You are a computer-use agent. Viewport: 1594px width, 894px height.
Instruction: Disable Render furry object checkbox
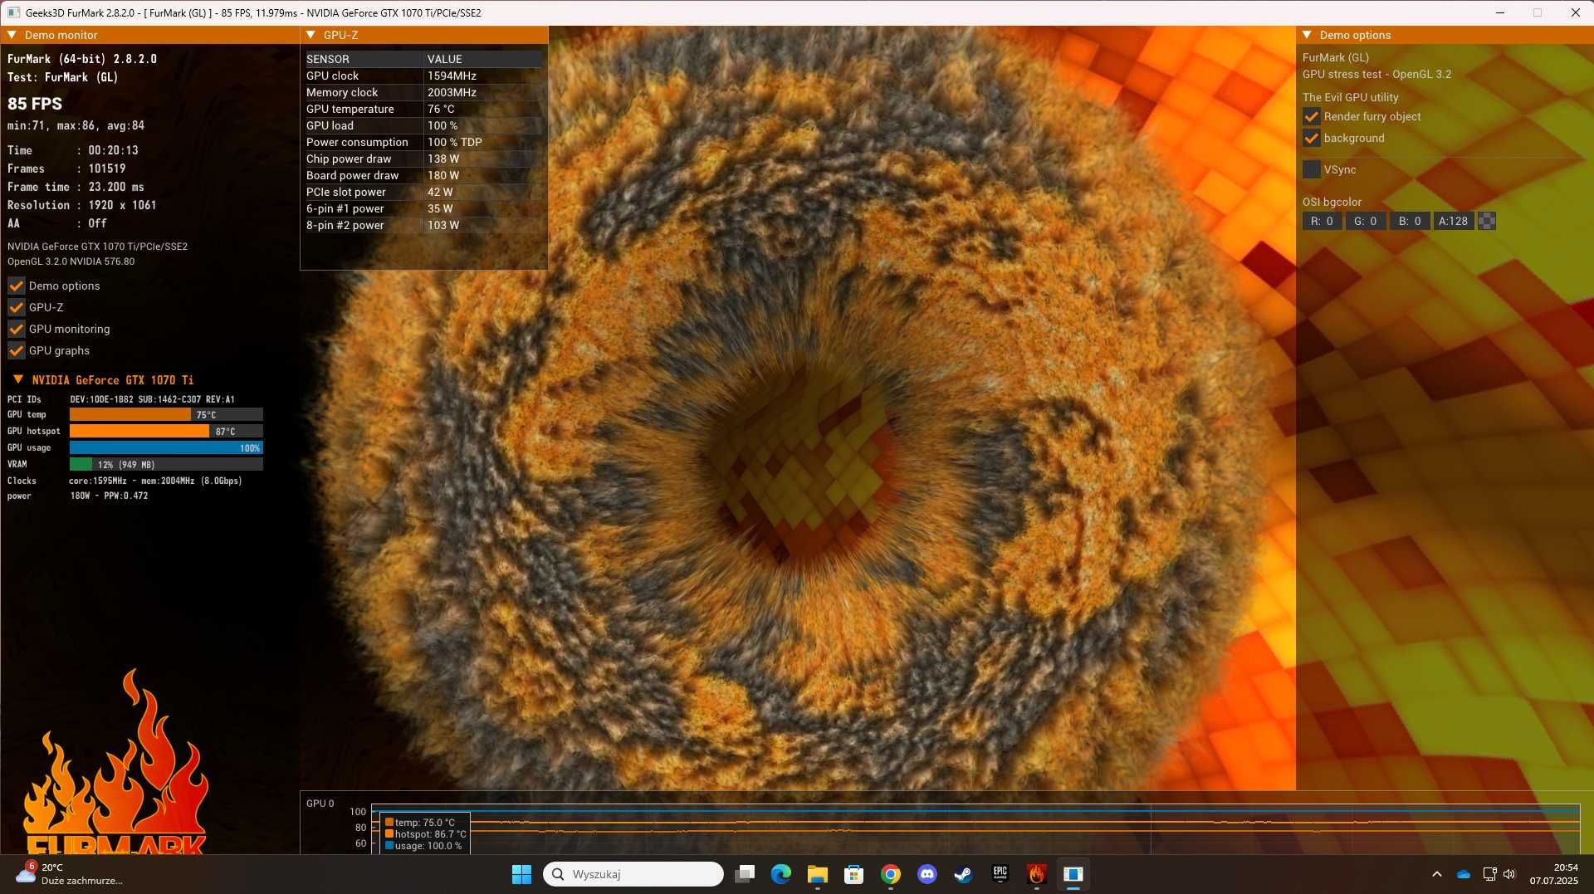(1312, 116)
